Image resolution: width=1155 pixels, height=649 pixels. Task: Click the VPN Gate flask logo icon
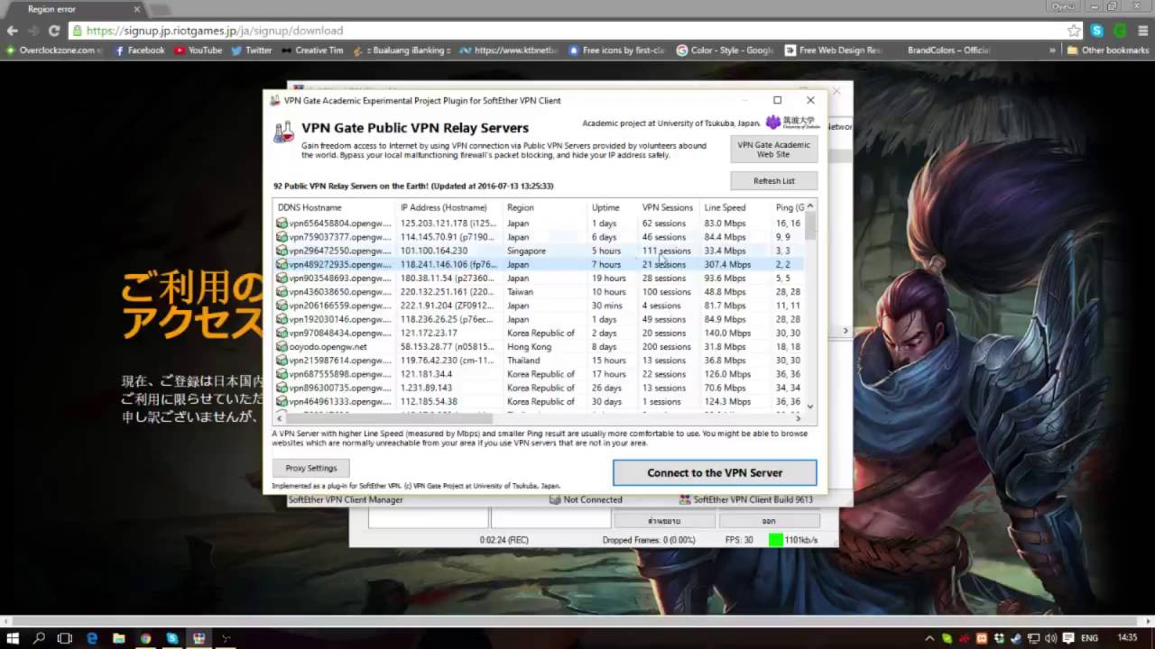tap(283, 132)
